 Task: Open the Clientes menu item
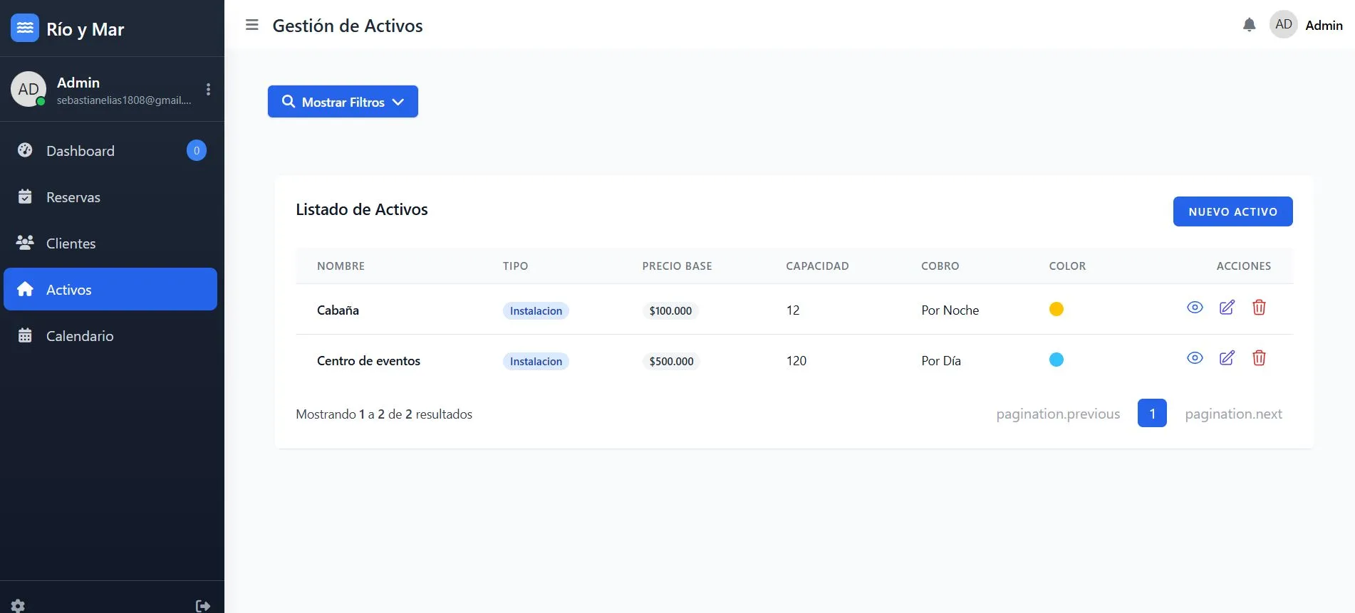[x=110, y=243]
